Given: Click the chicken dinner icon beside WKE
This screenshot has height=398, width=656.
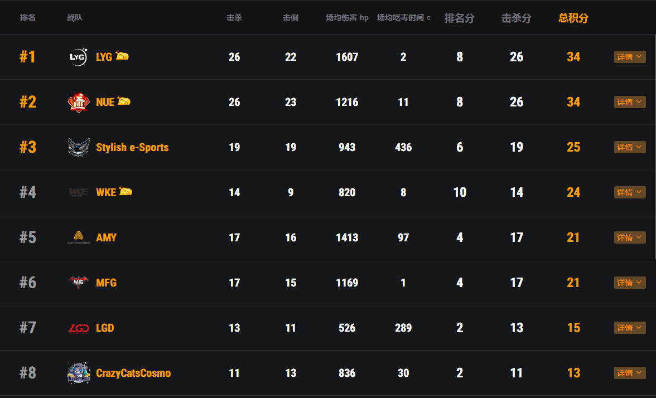Looking at the screenshot, I should pyautogui.click(x=126, y=191).
